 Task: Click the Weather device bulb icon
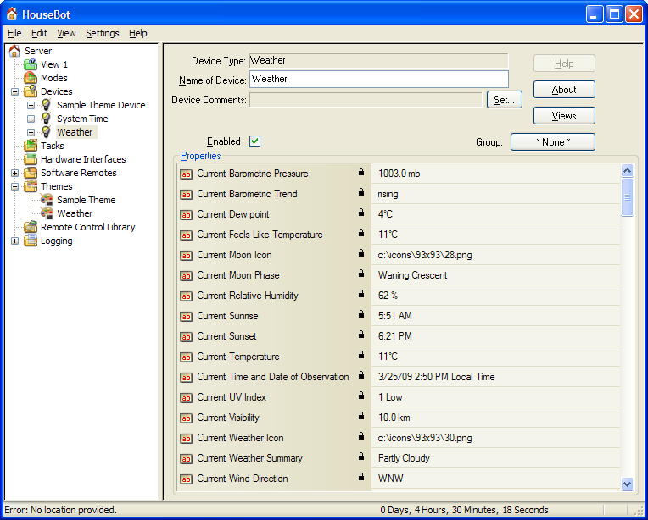(x=47, y=132)
